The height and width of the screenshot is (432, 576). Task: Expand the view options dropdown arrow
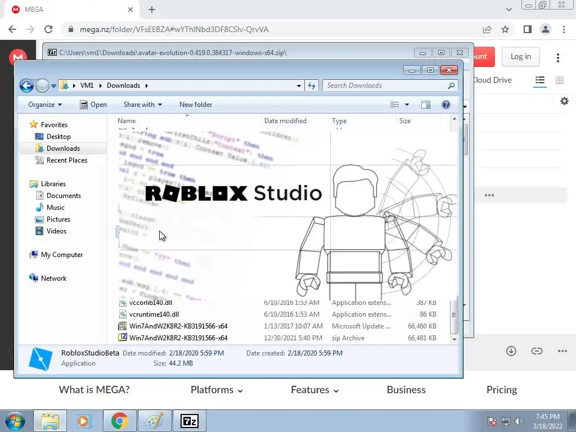click(407, 105)
